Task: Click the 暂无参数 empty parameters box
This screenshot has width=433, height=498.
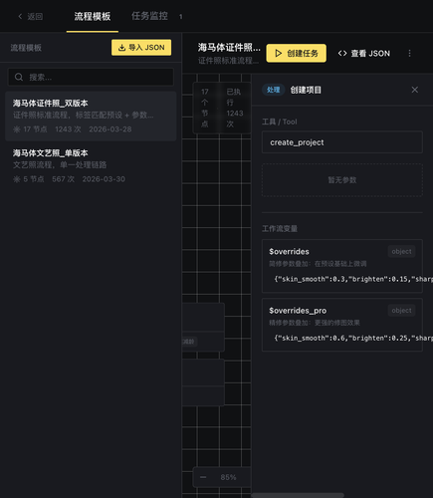Action: click(x=342, y=180)
